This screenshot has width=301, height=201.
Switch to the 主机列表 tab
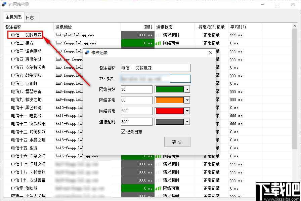pos(13,17)
